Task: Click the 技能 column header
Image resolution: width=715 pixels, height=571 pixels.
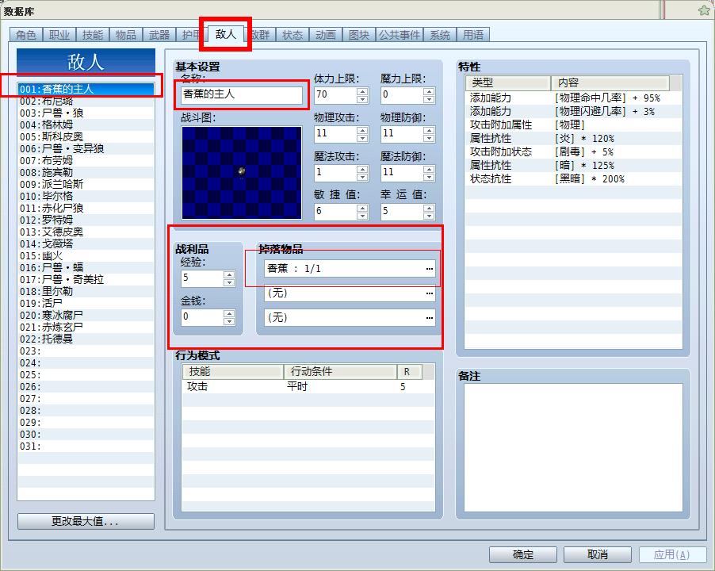Action: tap(233, 372)
